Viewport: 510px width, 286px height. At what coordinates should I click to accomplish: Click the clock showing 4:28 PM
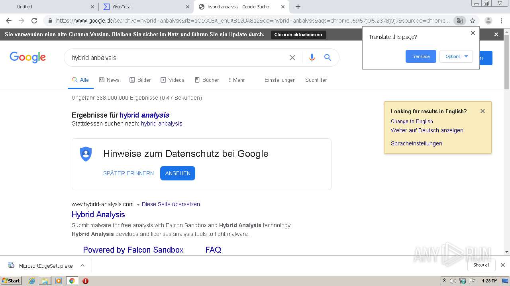489,281
